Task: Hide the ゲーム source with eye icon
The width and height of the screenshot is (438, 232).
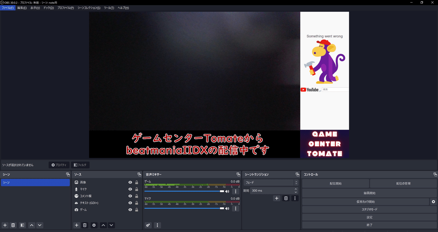Action: [x=130, y=210]
